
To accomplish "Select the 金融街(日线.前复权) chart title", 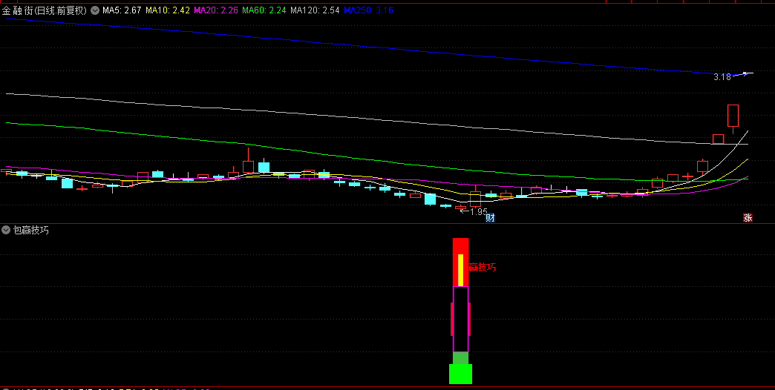I will click(x=45, y=10).
